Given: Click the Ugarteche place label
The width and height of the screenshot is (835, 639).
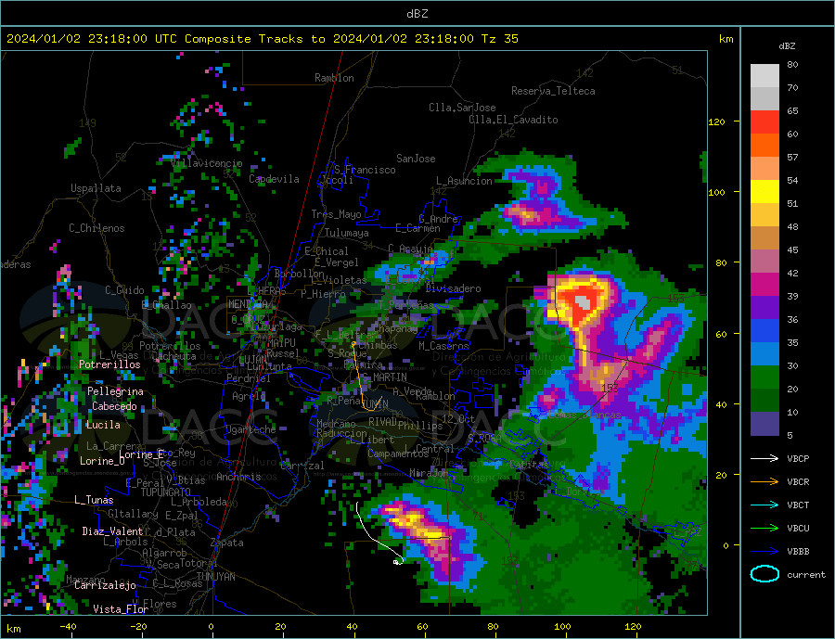Looking at the screenshot, I should (250, 429).
